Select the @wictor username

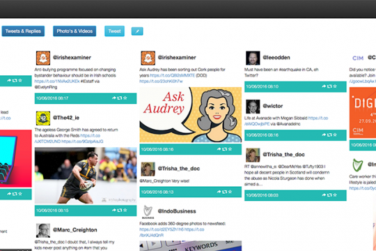(x=273, y=106)
